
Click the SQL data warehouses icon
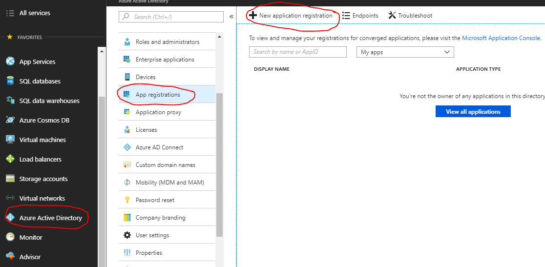point(10,101)
